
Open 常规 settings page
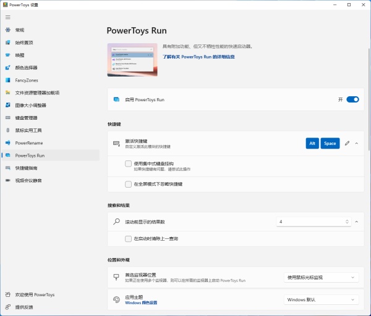[51, 30]
